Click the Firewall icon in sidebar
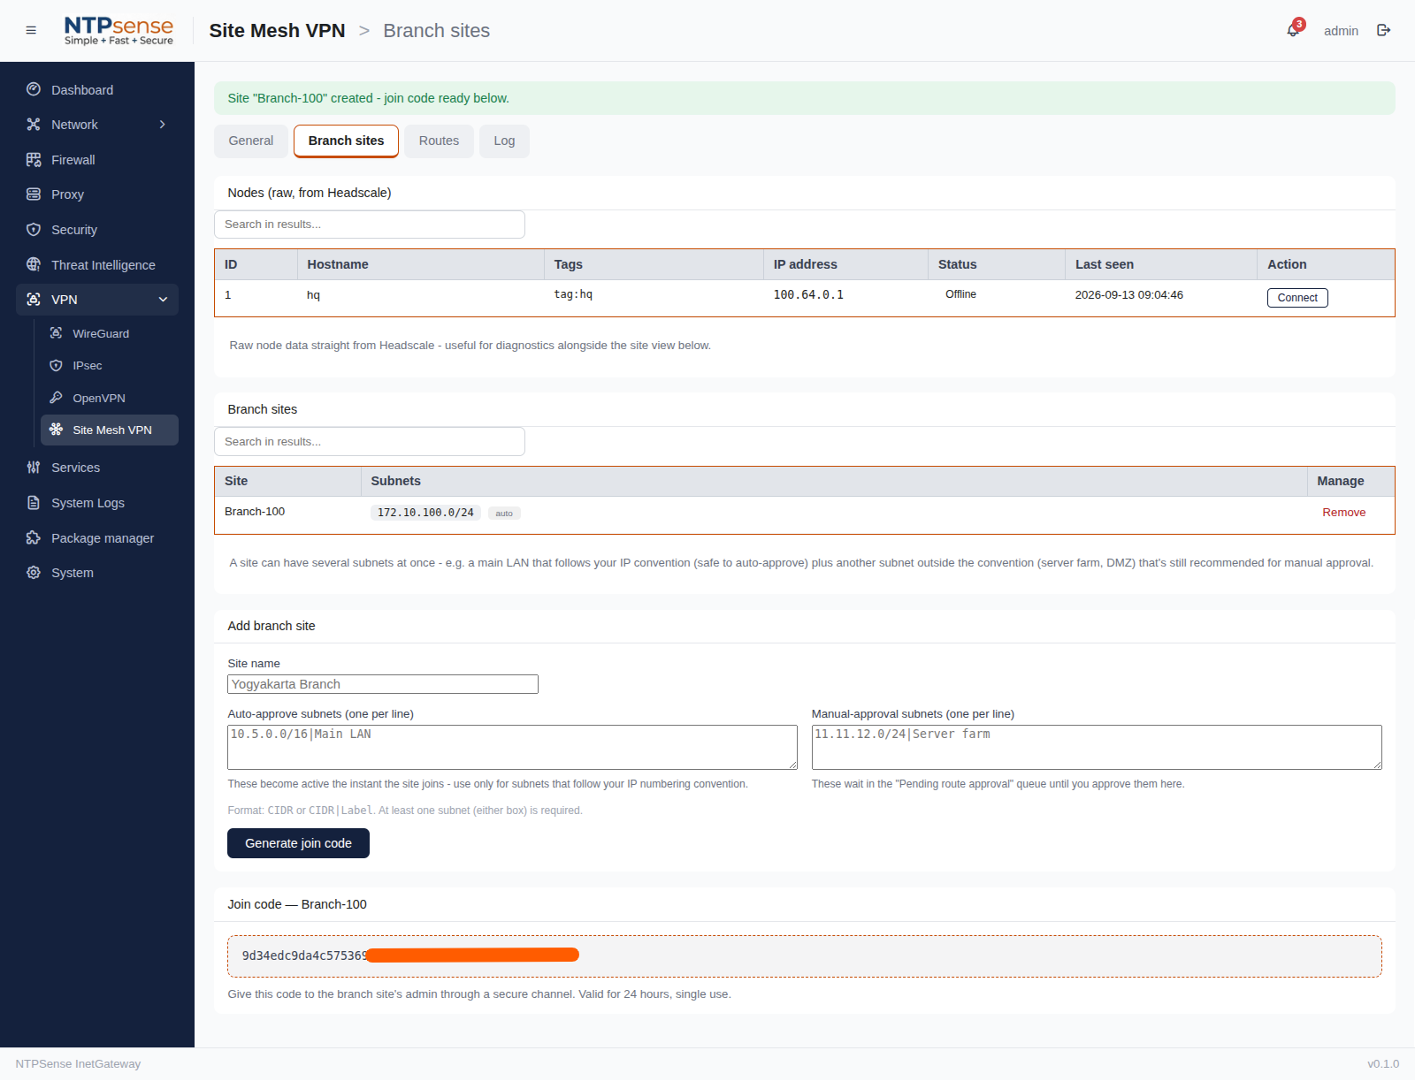The height and width of the screenshot is (1081, 1415). click(34, 160)
